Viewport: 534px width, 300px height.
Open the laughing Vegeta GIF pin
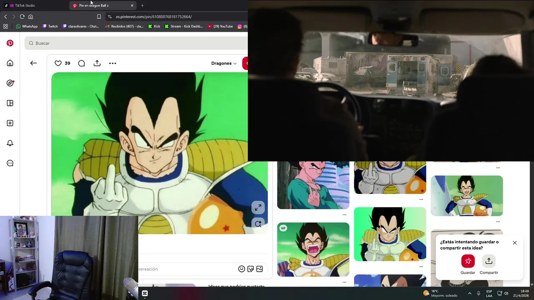(313, 249)
